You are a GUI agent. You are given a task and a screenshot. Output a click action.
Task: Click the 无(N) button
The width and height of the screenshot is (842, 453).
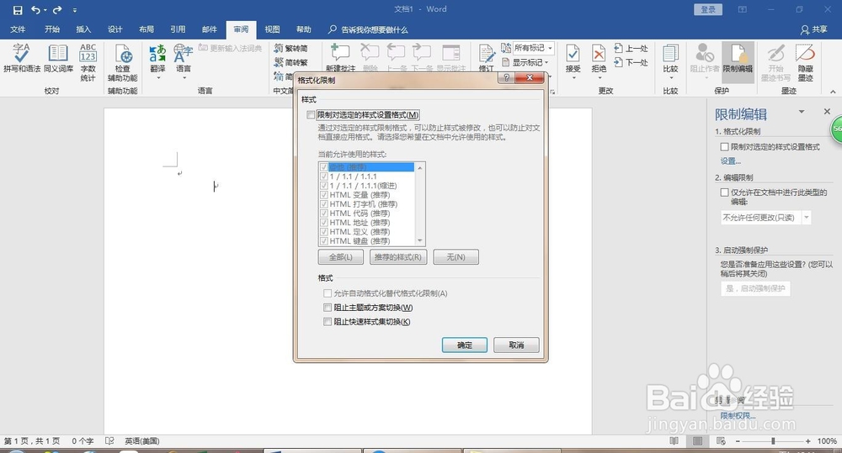click(x=456, y=257)
